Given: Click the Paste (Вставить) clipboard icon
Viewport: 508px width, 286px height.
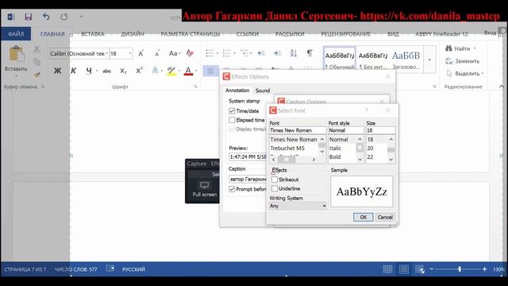Looking at the screenshot, I should tap(16, 54).
